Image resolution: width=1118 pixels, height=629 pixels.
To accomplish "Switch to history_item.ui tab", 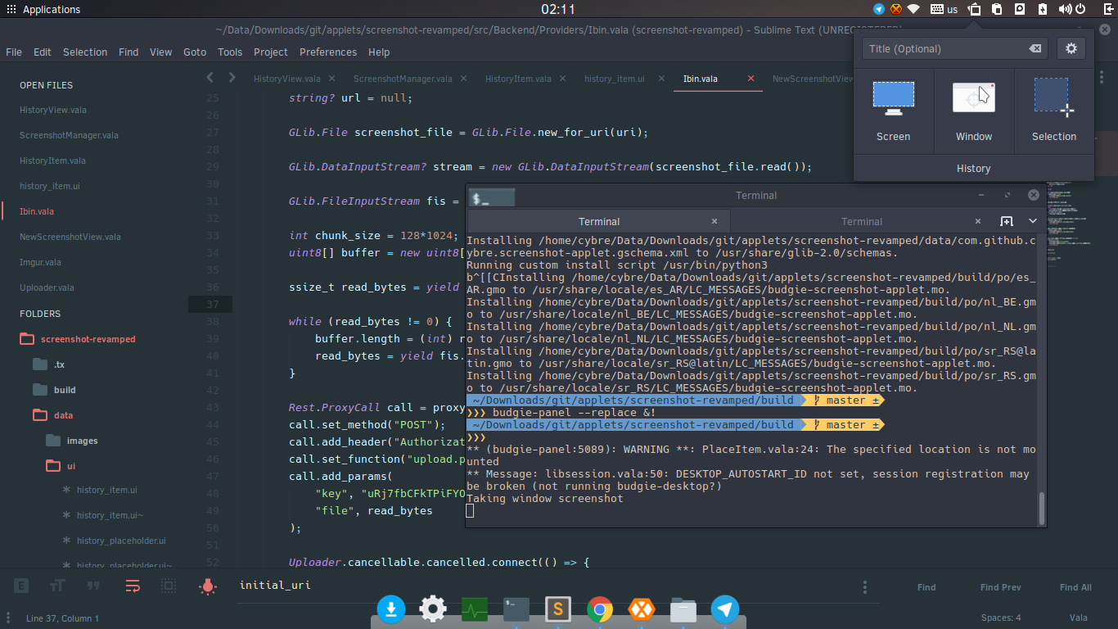I will [615, 79].
